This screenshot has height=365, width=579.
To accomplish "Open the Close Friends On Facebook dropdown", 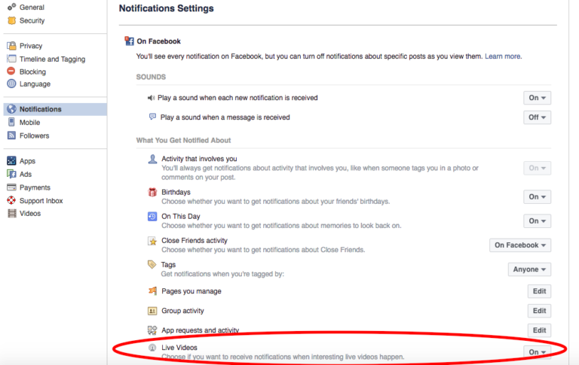I will pyautogui.click(x=520, y=245).
